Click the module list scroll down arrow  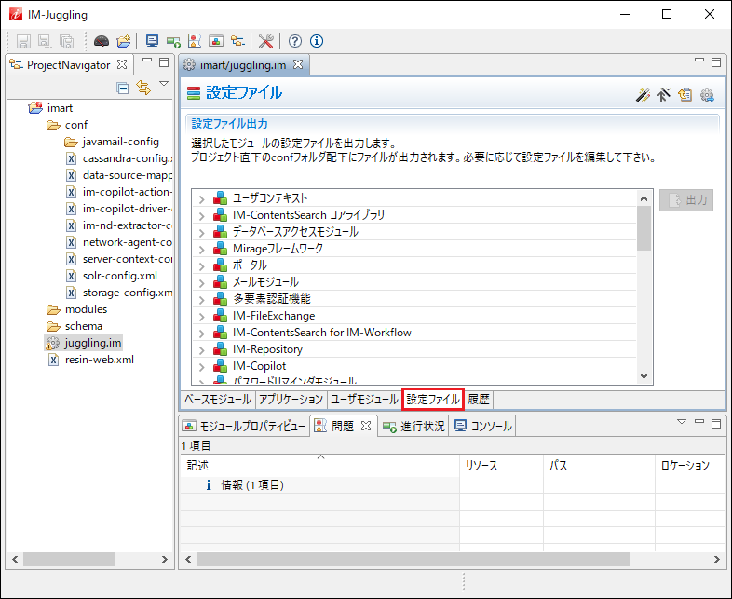pos(644,375)
